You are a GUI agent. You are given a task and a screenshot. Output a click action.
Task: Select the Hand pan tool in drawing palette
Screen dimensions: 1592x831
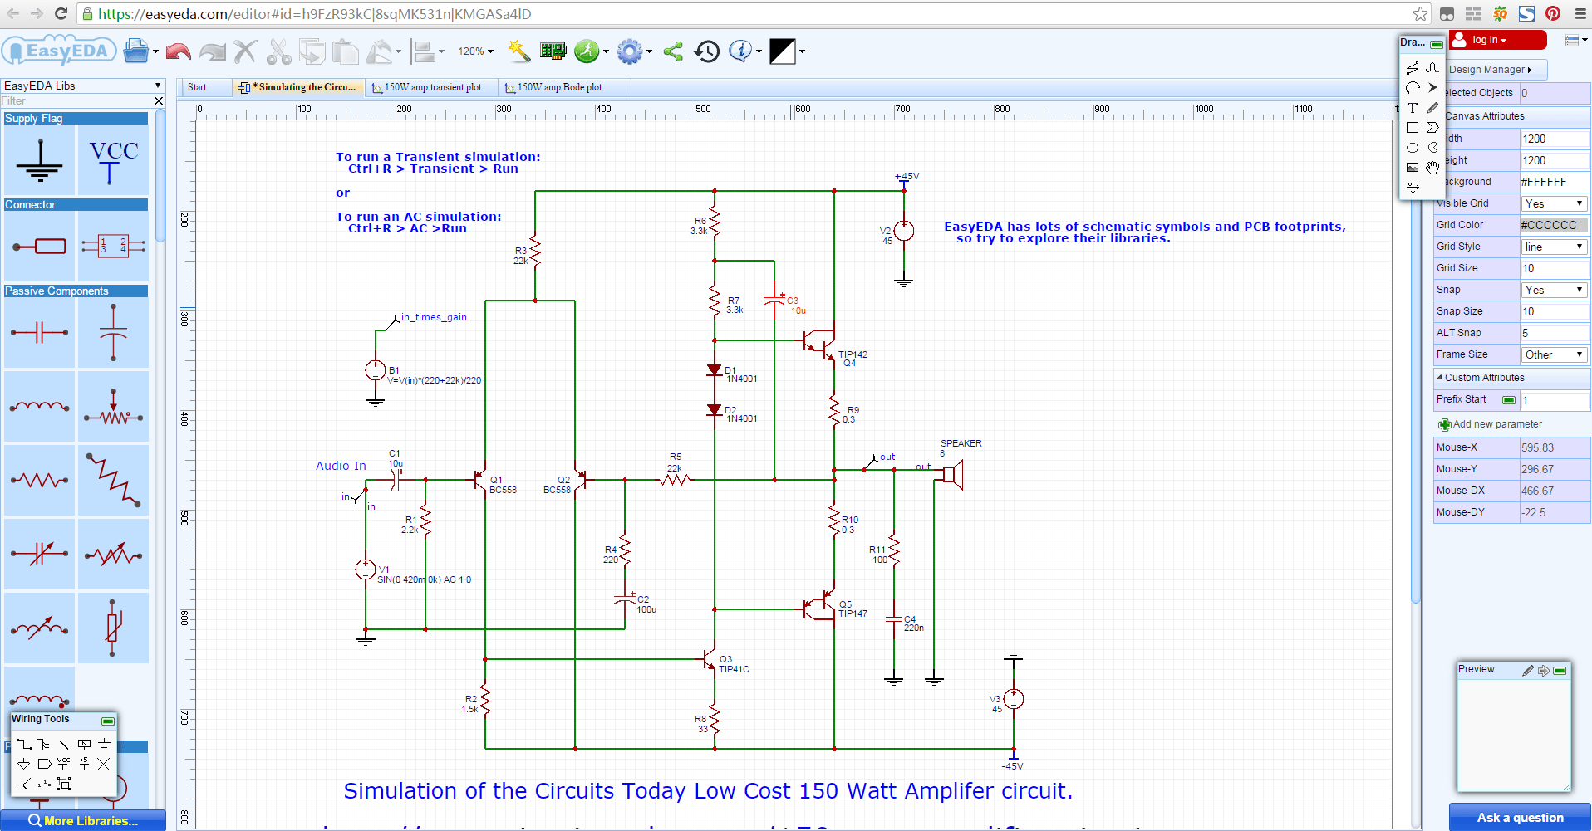click(x=1432, y=167)
